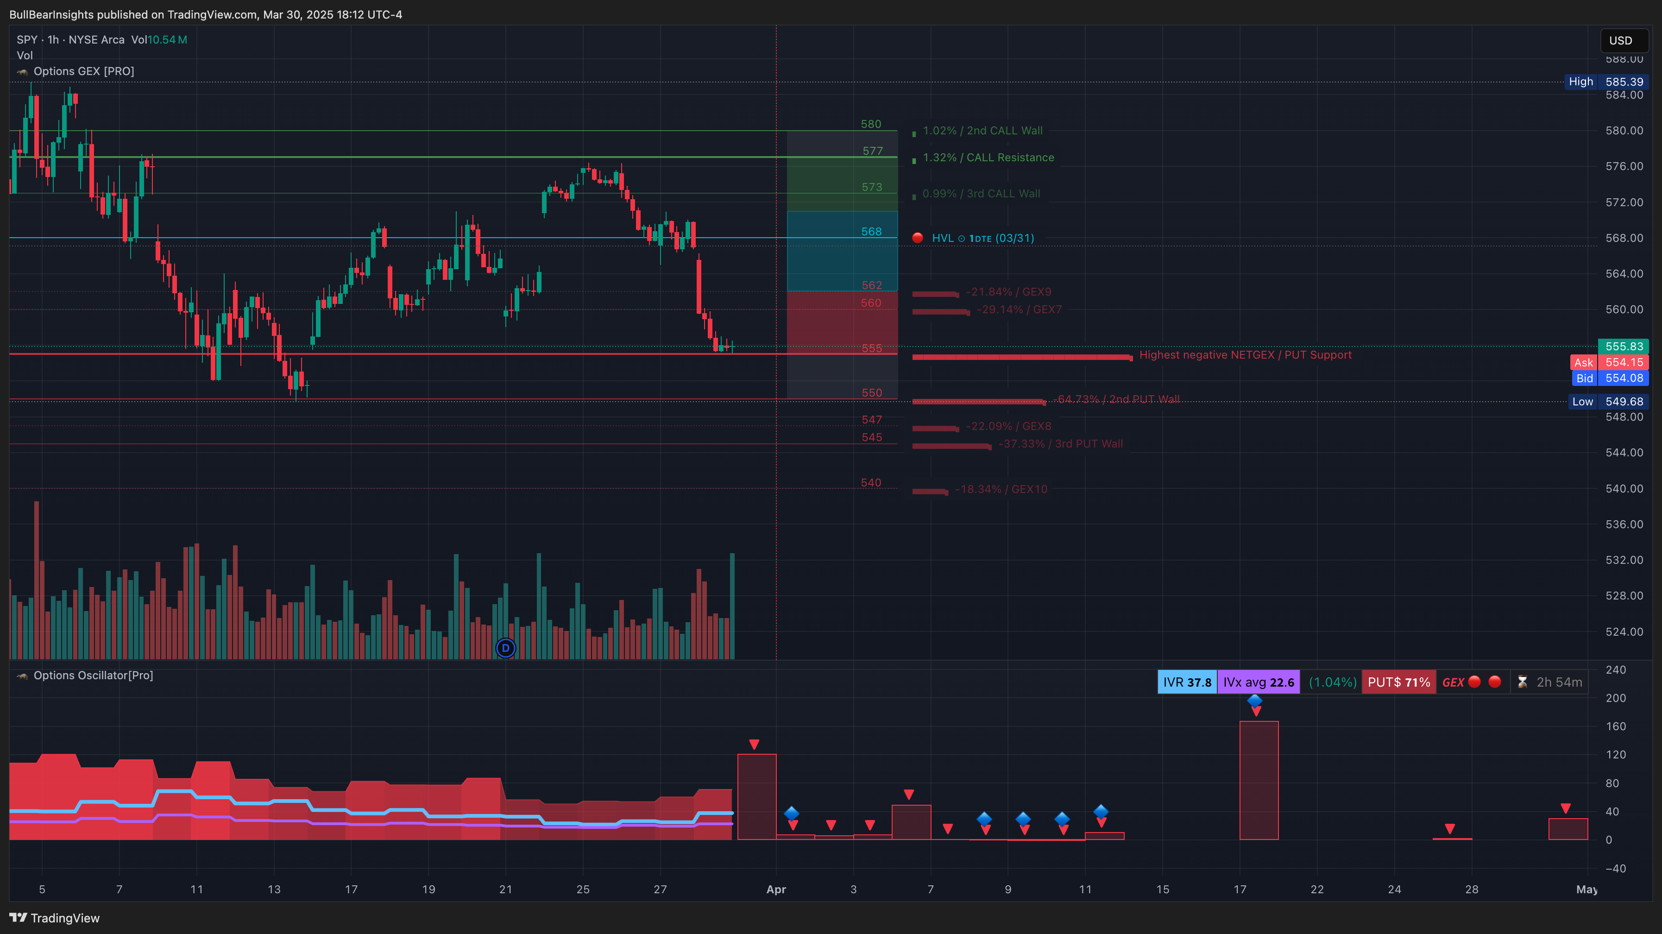Click the Ask 554.15 price label
Image resolution: width=1662 pixels, height=934 pixels.
click(1609, 362)
